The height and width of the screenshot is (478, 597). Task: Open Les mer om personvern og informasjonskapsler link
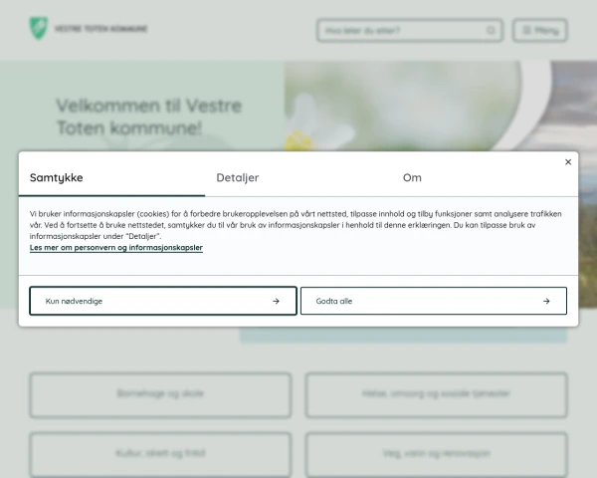116,247
